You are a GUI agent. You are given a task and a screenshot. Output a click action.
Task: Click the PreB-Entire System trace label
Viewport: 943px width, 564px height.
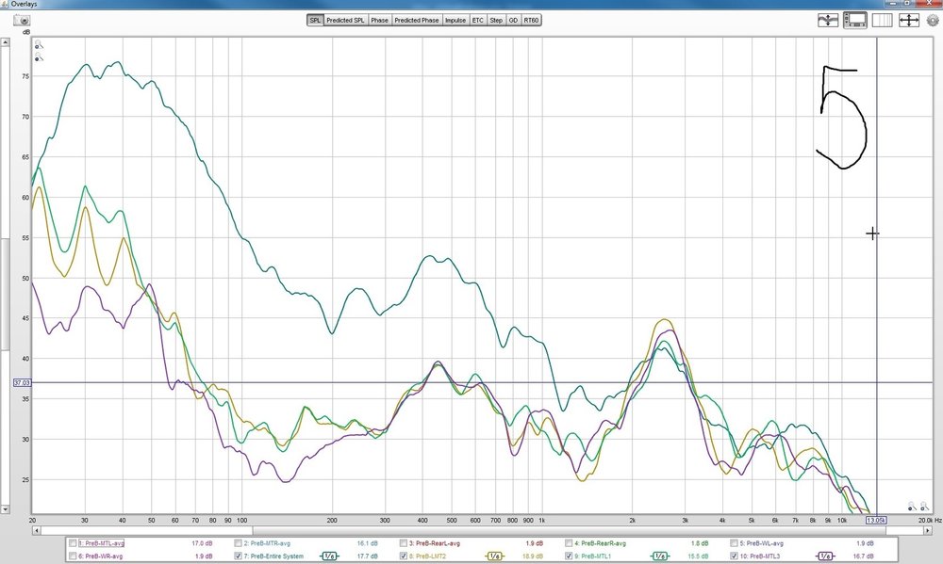[x=273, y=556]
